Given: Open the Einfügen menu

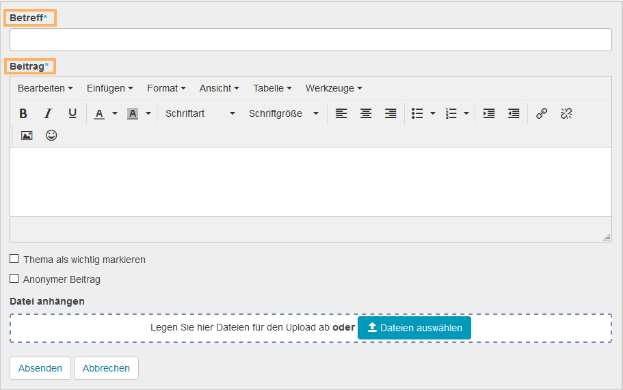Looking at the screenshot, I should (109, 88).
